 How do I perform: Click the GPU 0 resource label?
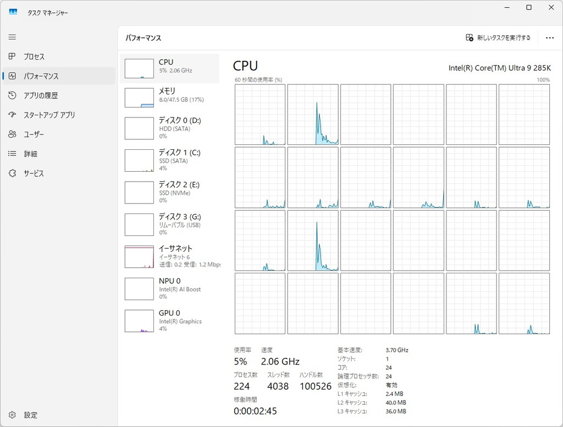tap(169, 313)
